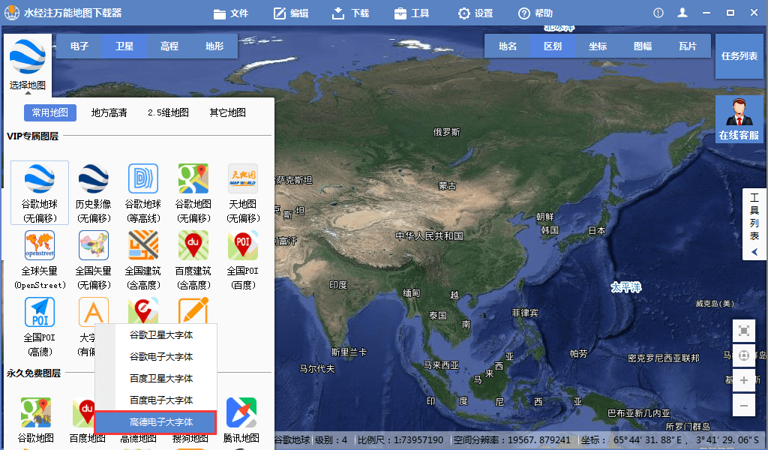Zoom out with the minus button
Image resolution: width=768 pixels, height=450 pixels.
click(x=743, y=406)
